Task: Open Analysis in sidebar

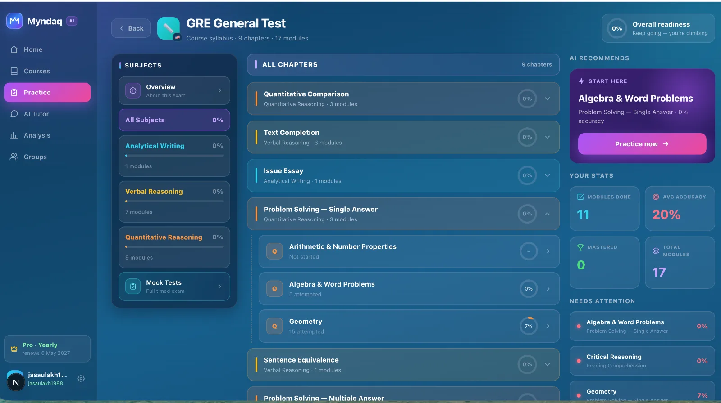Action: point(47,135)
